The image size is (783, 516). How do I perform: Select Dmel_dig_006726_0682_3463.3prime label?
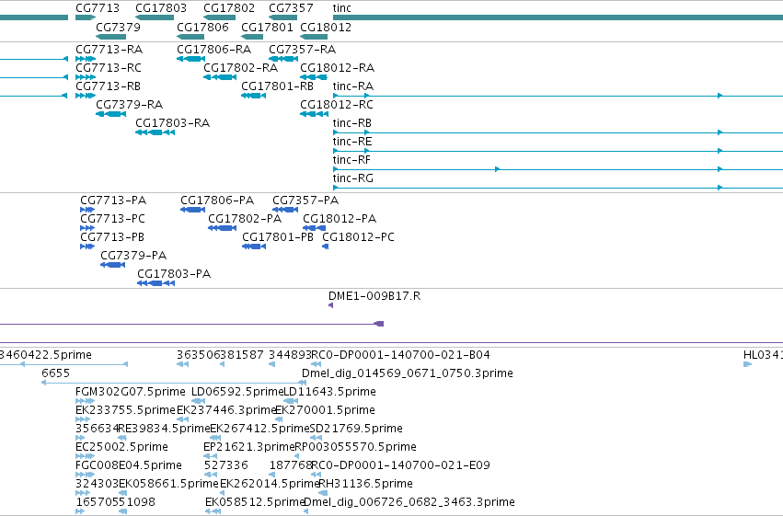tap(409, 502)
